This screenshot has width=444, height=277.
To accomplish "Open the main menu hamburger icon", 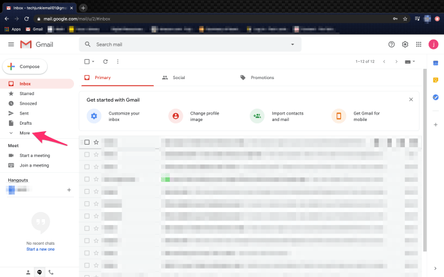I will pos(11,44).
